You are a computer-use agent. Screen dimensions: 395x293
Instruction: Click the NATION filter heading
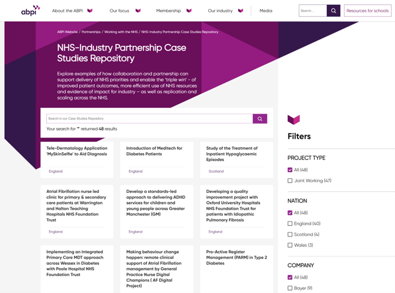coord(297,201)
